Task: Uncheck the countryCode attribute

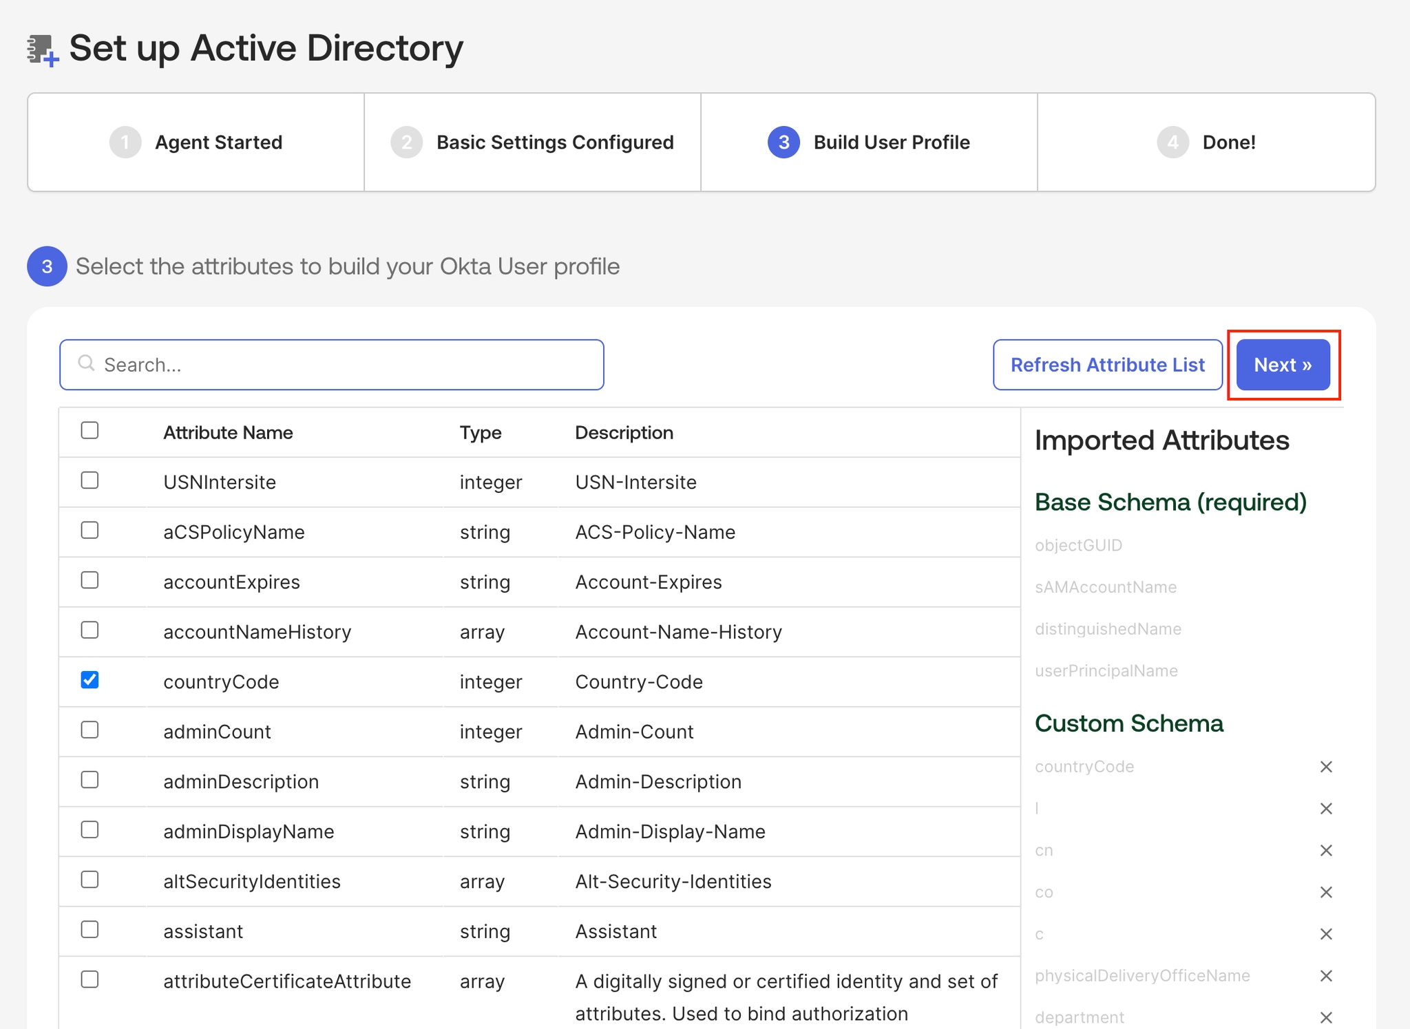Action: click(90, 680)
